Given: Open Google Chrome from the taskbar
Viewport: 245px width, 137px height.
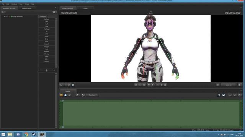Looking at the screenshot, I should click(x=26, y=134).
